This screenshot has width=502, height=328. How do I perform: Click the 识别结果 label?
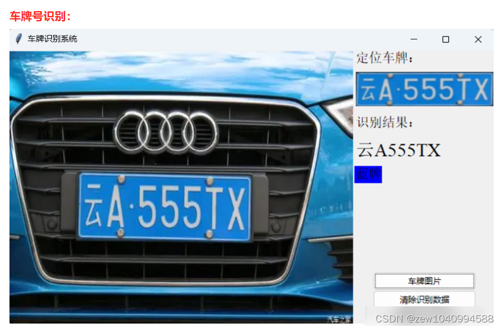click(x=385, y=123)
